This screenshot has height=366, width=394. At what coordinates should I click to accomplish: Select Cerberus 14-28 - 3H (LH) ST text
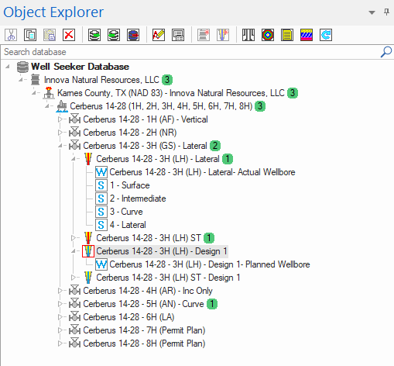pyautogui.click(x=149, y=238)
